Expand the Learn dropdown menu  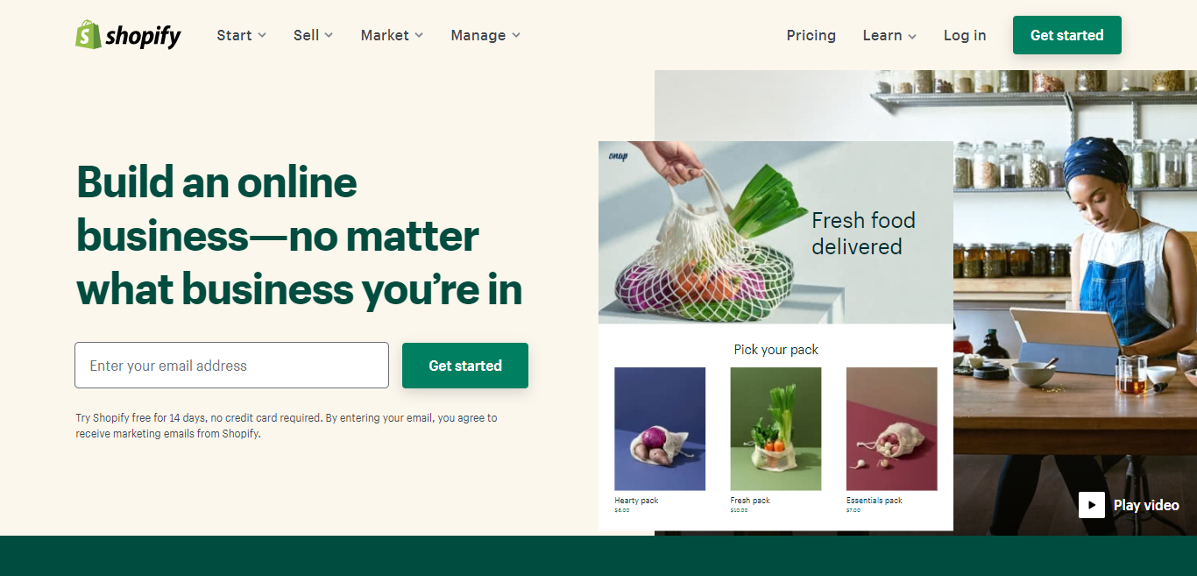coord(889,35)
